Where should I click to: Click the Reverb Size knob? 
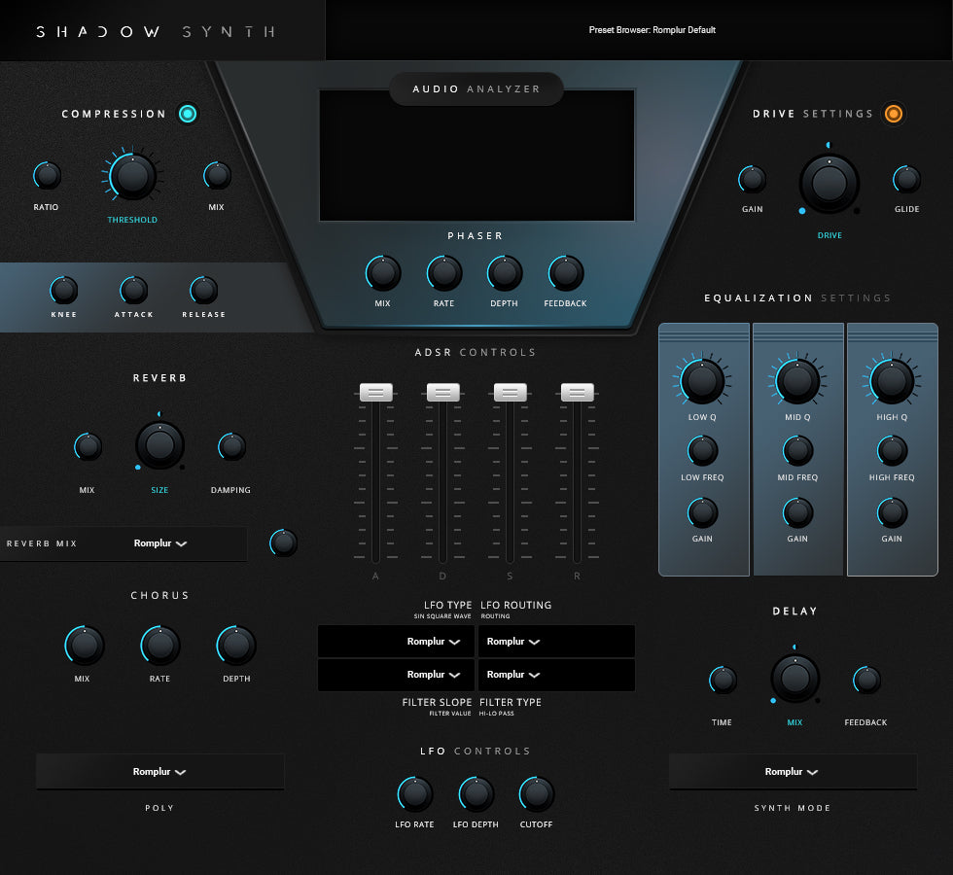click(159, 445)
